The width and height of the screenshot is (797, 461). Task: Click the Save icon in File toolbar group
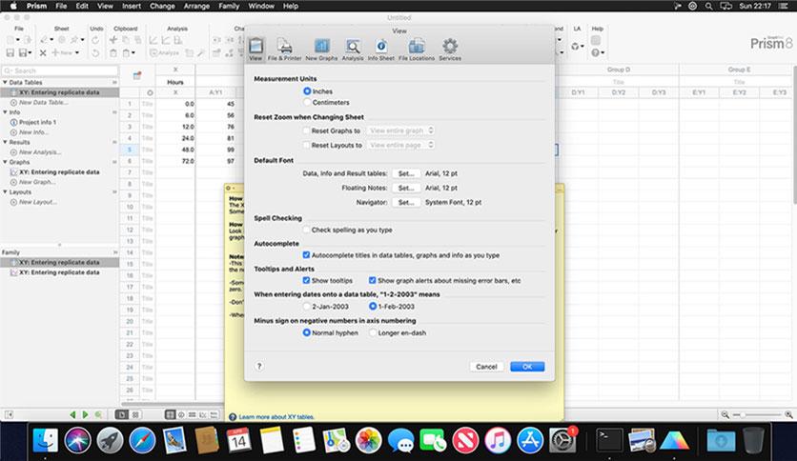(10, 52)
